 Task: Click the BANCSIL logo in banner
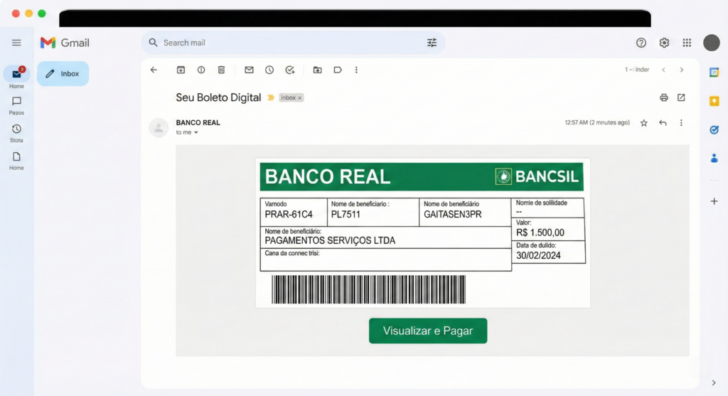coord(537,176)
